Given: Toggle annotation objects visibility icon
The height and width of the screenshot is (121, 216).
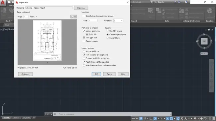Looking at the screenshot, I should click(x=178, y=118).
